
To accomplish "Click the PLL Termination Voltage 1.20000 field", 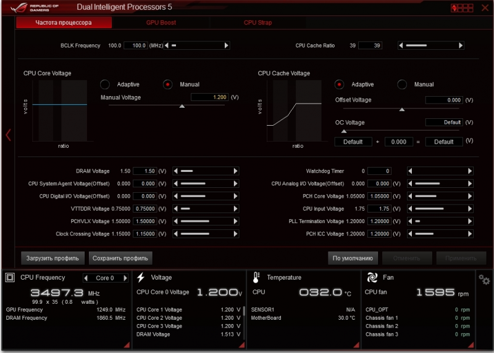I will (x=379, y=221).
